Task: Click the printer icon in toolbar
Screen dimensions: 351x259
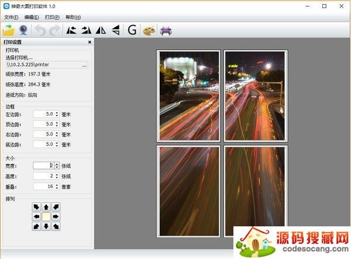Action: tap(166, 30)
